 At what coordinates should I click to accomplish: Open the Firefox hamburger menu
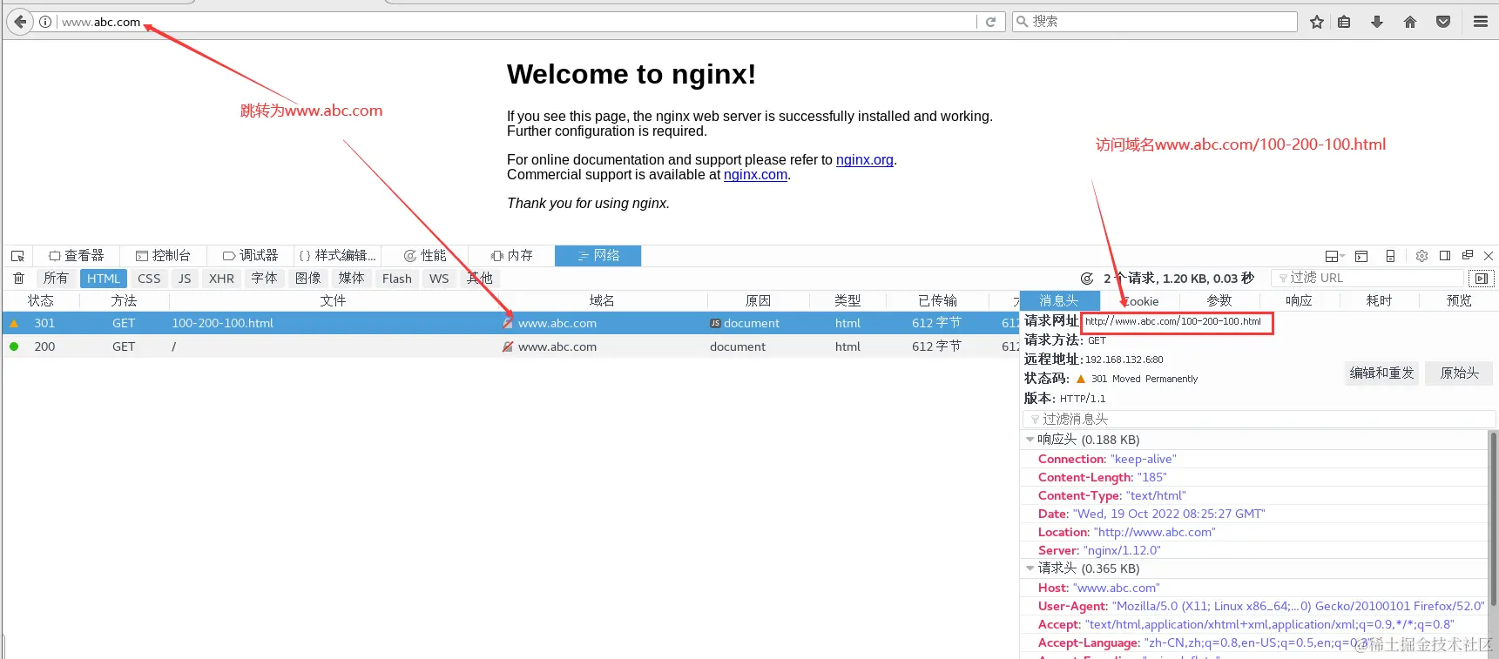(x=1481, y=22)
